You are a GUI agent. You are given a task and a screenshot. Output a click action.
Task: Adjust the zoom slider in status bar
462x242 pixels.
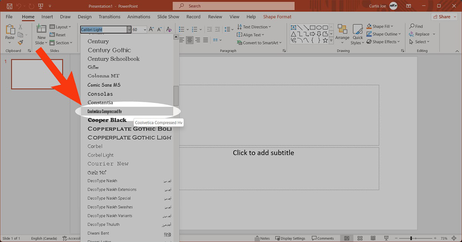click(x=411, y=239)
